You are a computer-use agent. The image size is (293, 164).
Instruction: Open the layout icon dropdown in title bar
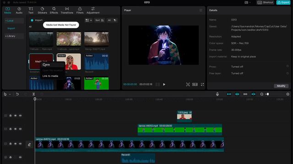click(x=248, y=2)
